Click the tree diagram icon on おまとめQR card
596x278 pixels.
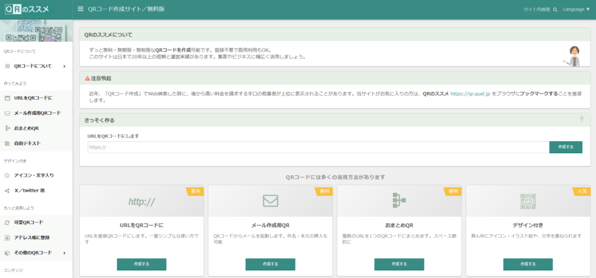(x=399, y=200)
